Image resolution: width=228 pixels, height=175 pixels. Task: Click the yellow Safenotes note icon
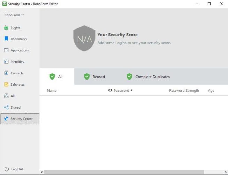pyautogui.click(x=6, y=84)
